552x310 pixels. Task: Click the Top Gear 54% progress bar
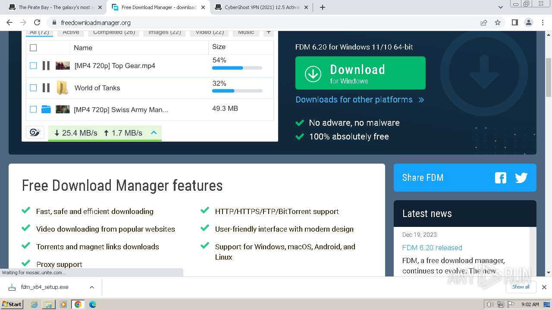coord(237,68)
